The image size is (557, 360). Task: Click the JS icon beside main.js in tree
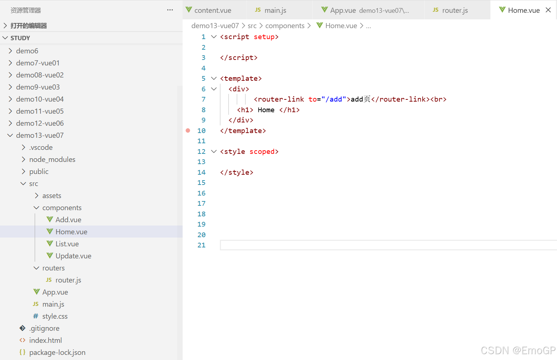35,304
